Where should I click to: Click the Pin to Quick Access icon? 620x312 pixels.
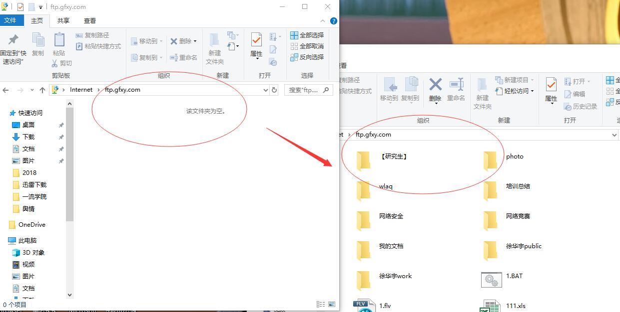(x=13, y=40)
